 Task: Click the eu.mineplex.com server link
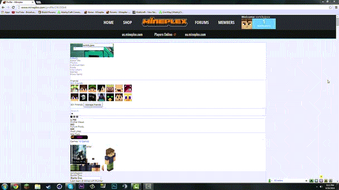pos(195,34)
